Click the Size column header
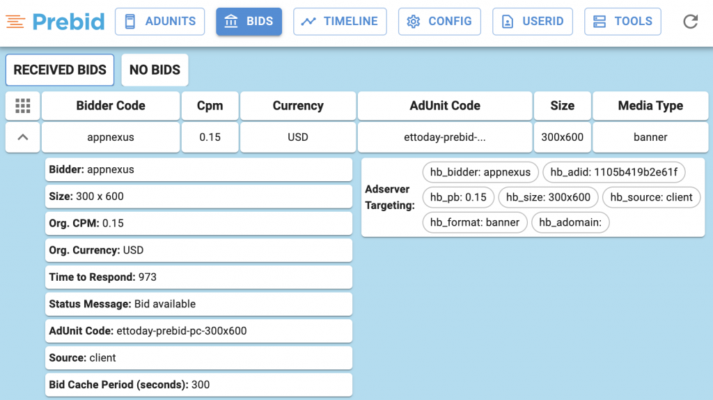Screen dimensions: 713x400 pyautogui.click(x=562, y=105)
